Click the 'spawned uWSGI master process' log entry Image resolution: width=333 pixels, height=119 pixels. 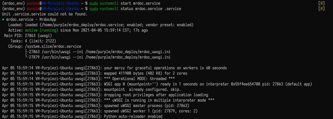[147, 106]
